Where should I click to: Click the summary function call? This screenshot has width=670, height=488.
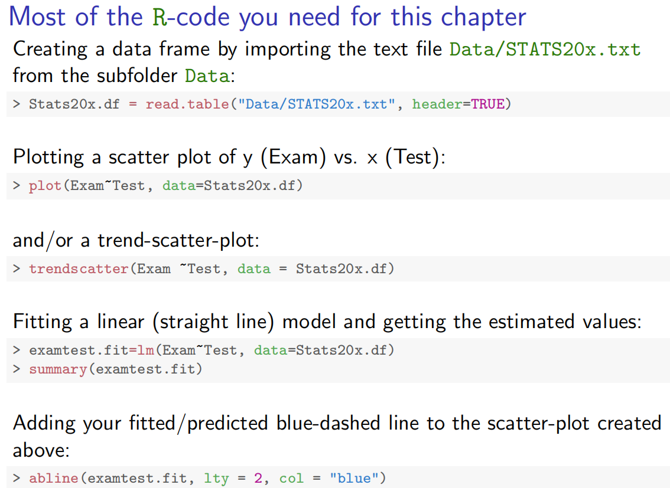(58, 369)
